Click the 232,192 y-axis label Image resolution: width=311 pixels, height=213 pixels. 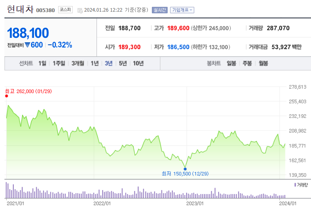298,116
